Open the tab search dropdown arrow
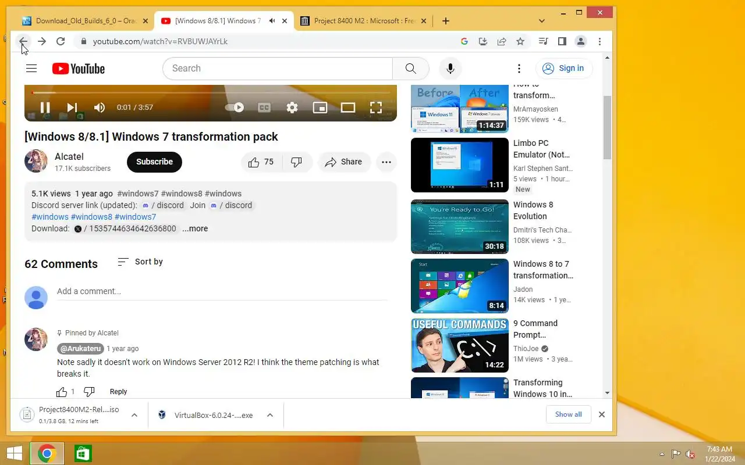Screen dimensions: 745x465 coord(542,21)
